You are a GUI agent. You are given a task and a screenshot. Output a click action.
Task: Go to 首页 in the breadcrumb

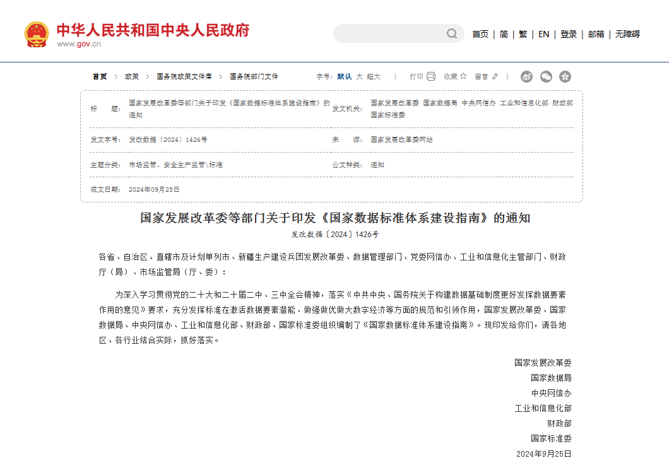[x=100, y=76]
